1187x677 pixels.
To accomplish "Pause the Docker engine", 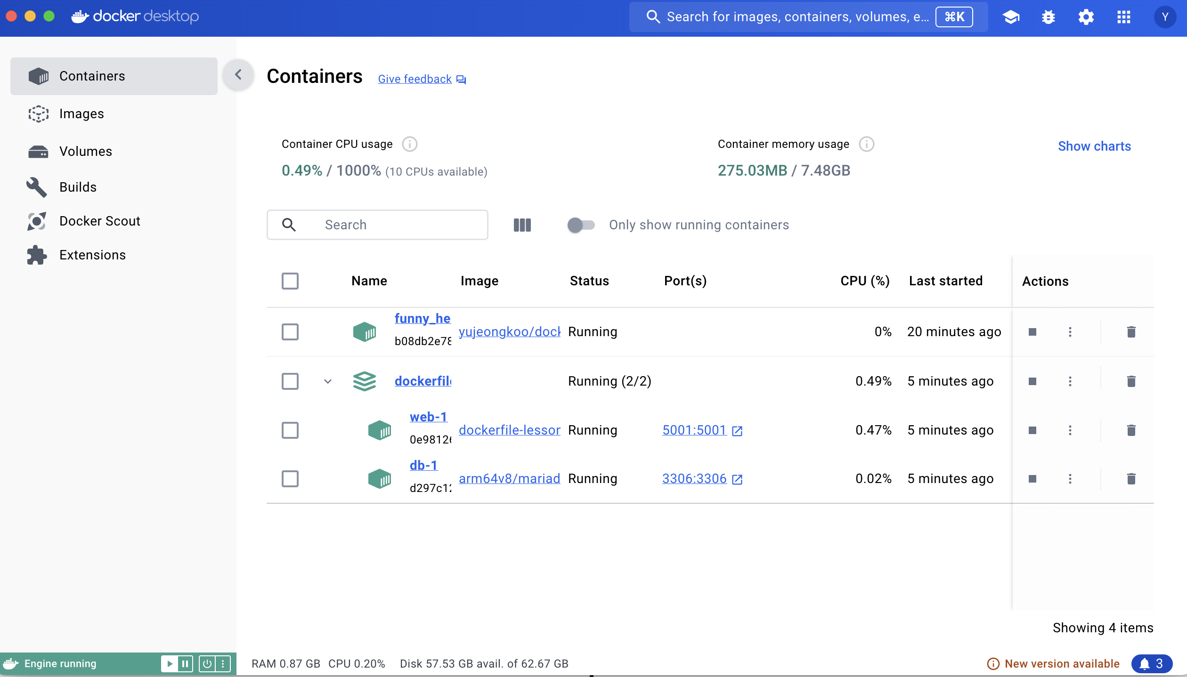I will (x=185, y=664).
